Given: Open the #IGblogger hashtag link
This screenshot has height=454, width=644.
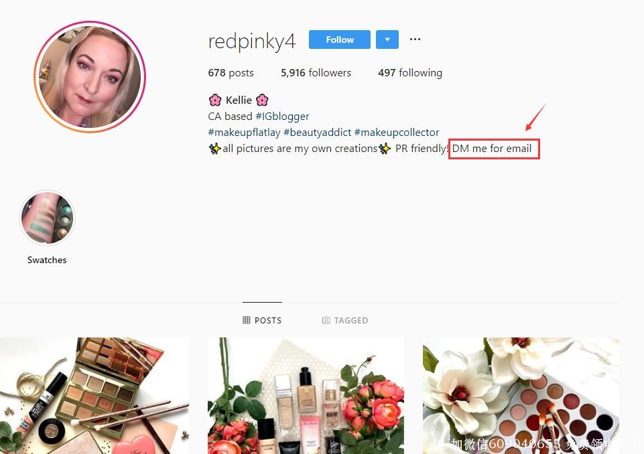Looking at the screenshot, I should [282, 116].
